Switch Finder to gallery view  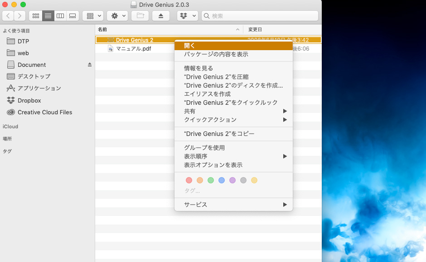click(73, 16)
